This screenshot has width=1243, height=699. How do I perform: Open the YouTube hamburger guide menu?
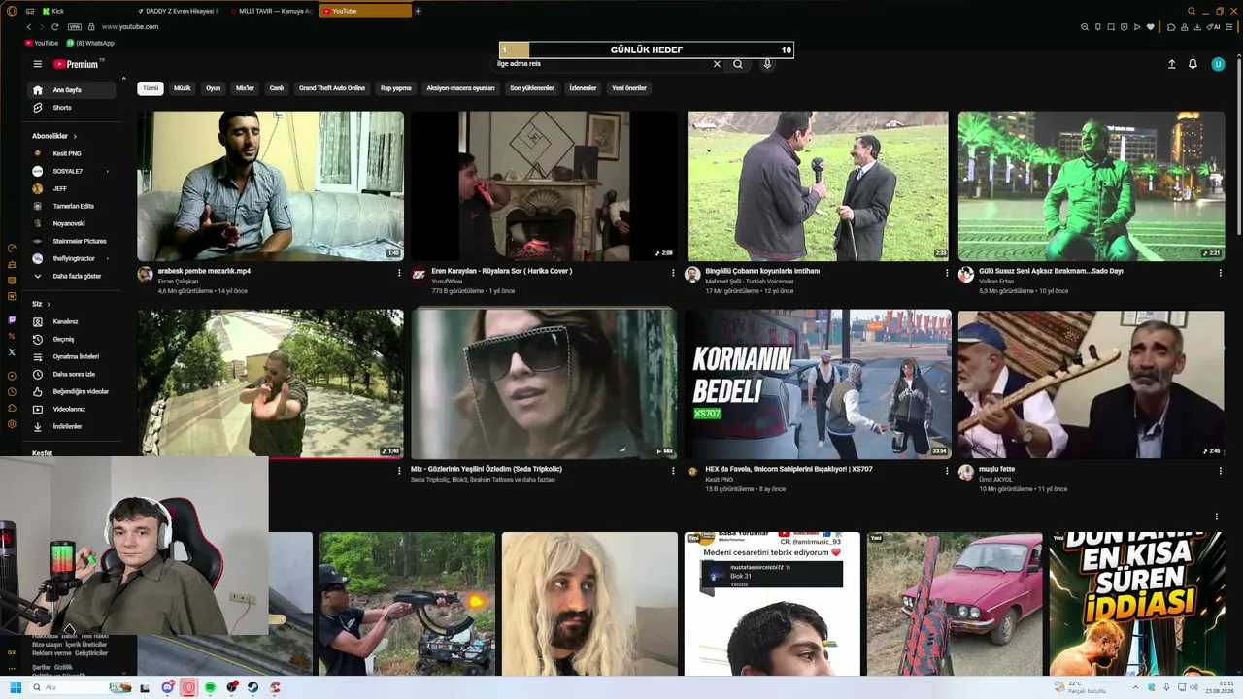tap(38, 64)
